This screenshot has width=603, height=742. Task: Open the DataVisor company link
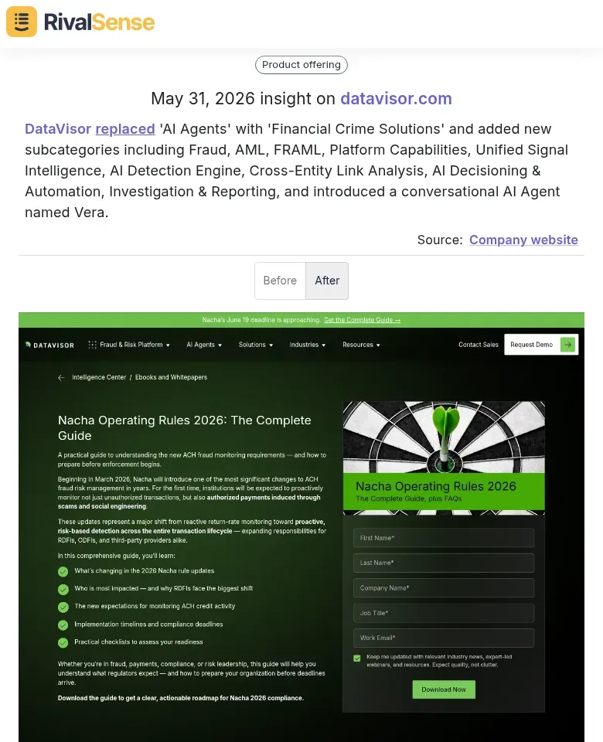pyautogui.click(x=58, y=129)
